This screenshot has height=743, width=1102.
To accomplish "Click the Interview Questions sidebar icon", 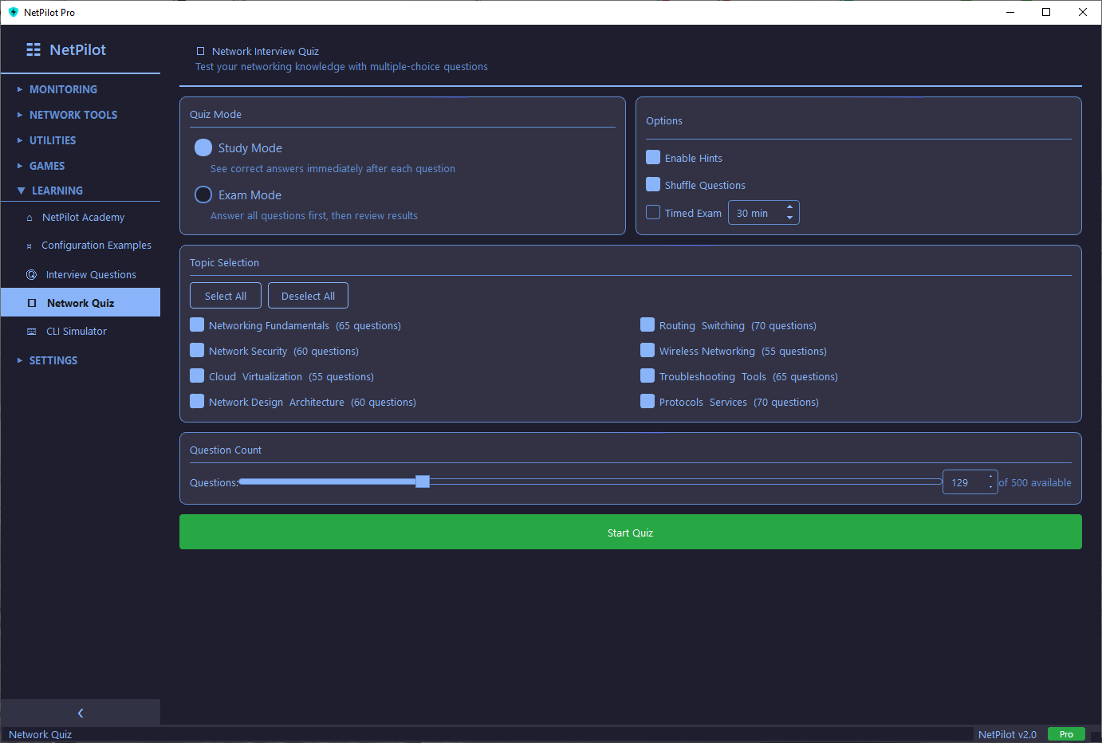I will coord(32,275).
